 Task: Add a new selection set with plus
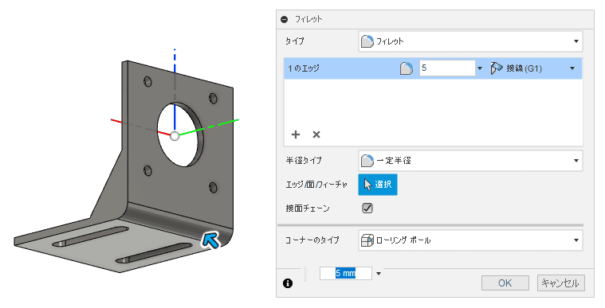tap(296, 135)
